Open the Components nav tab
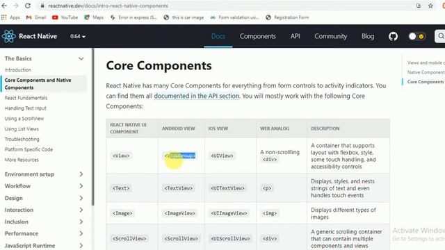The image size is (445, 250). 258,36
